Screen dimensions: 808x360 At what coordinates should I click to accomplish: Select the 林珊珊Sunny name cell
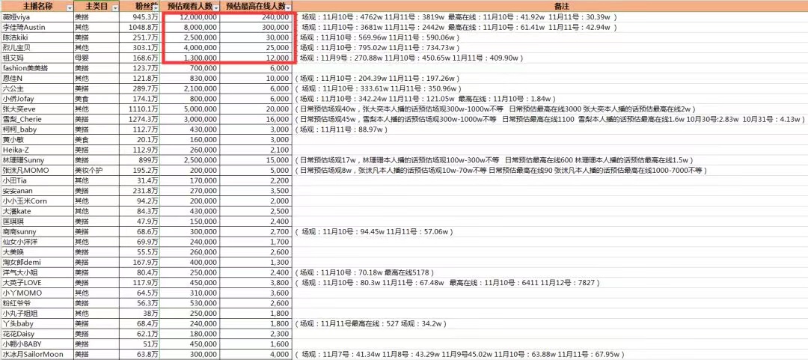click(37, 160)
